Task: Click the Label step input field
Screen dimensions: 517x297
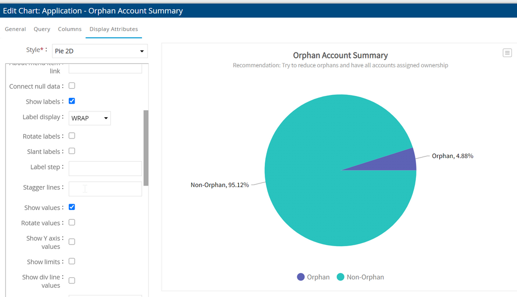Action: point(105,168)
